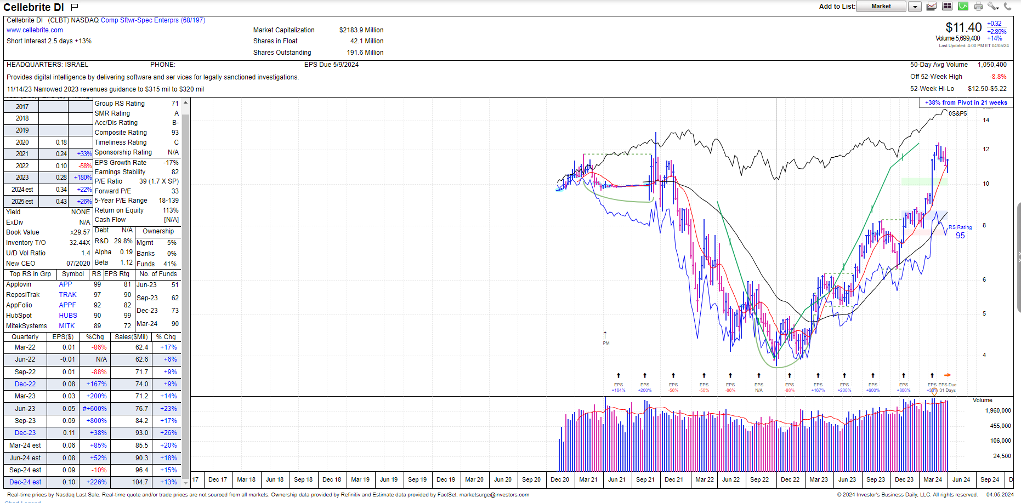Open the MITK symbol link
The height and width of the screenshot is (503, 1021).
(67, 326)
